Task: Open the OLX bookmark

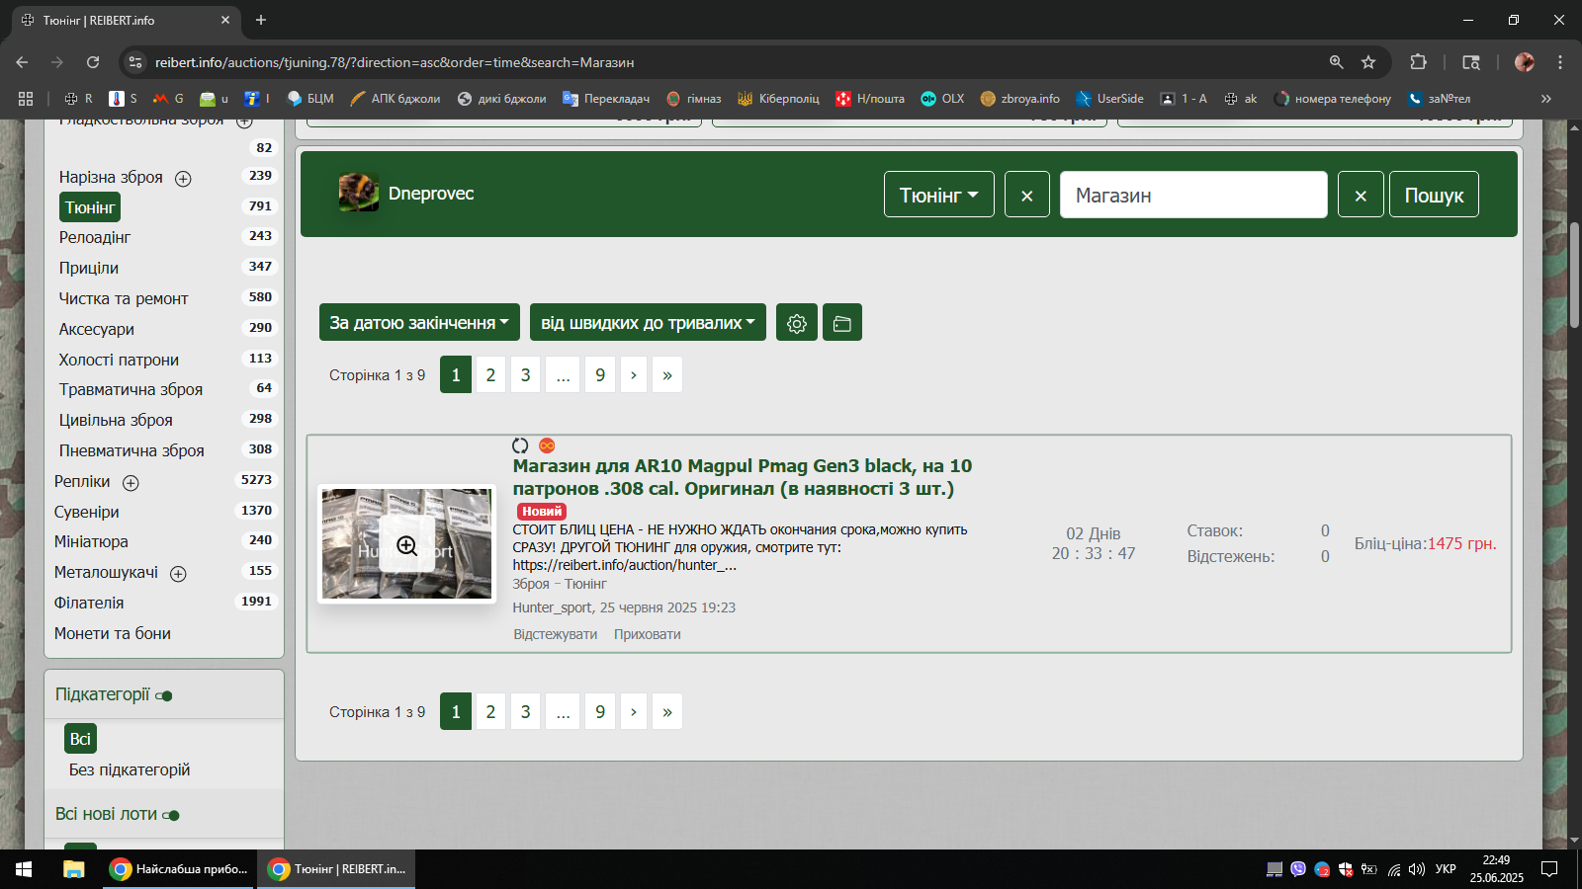Action: (x=942, y=99)
